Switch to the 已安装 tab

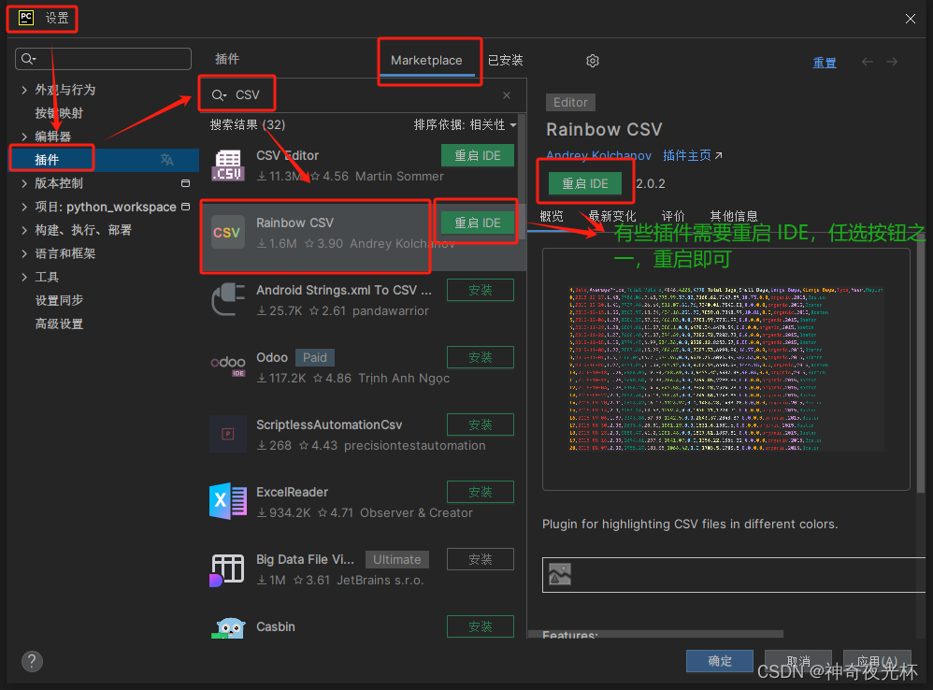tap(505, 60)
